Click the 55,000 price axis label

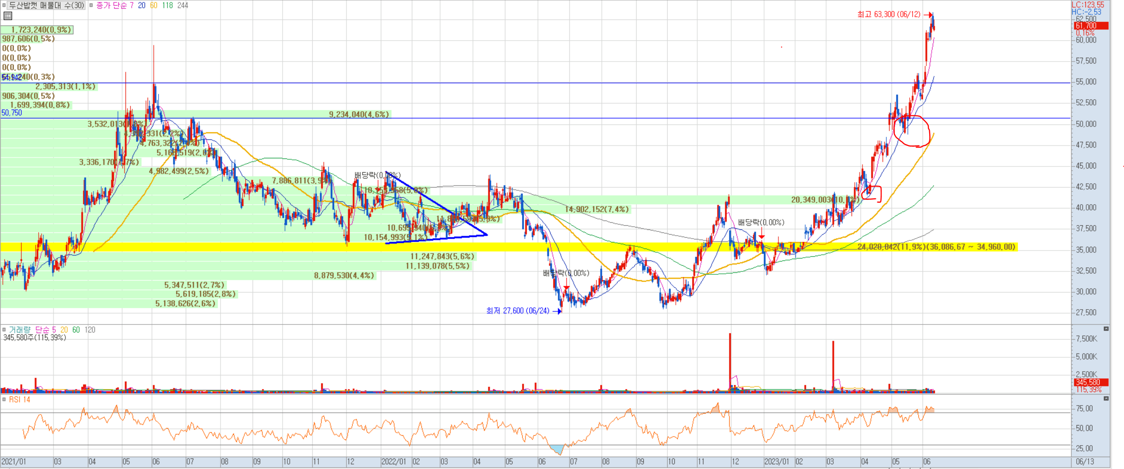point(1086,82)
